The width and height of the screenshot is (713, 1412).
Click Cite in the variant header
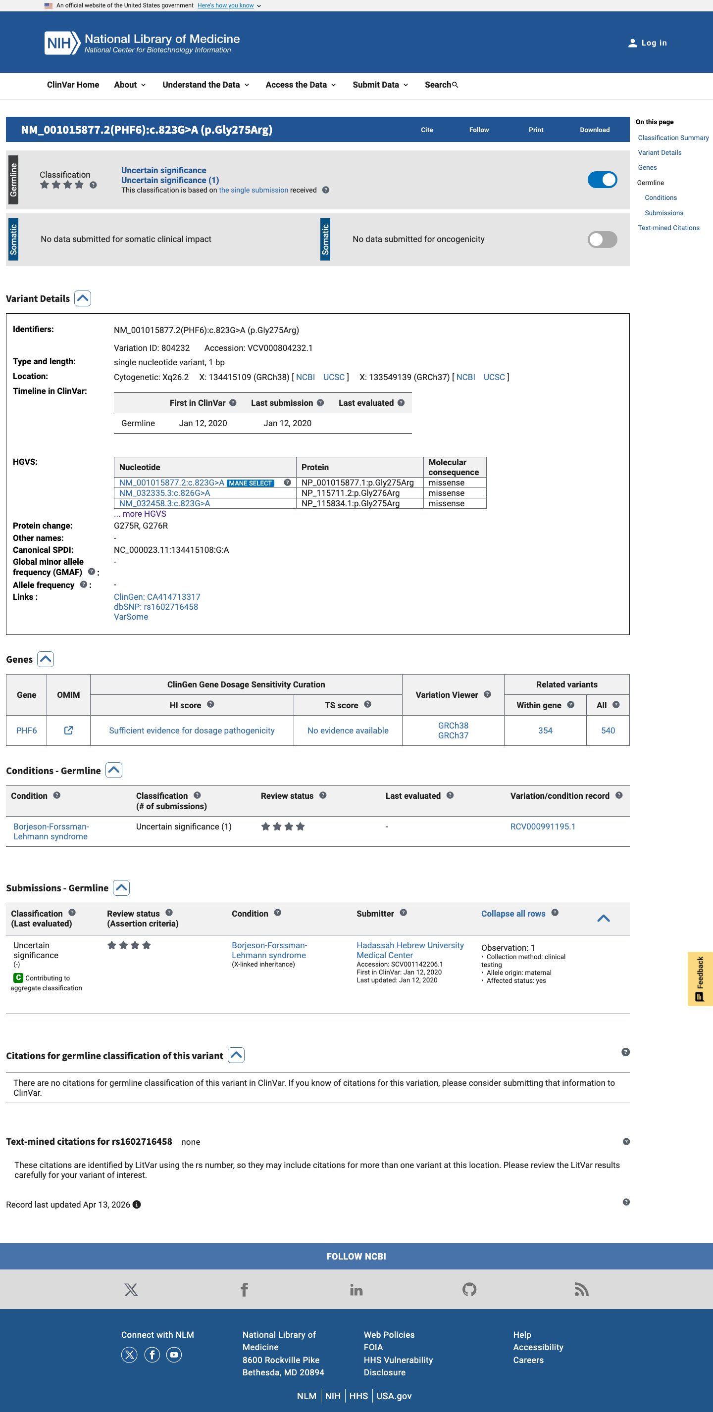(x=427, y=130)
